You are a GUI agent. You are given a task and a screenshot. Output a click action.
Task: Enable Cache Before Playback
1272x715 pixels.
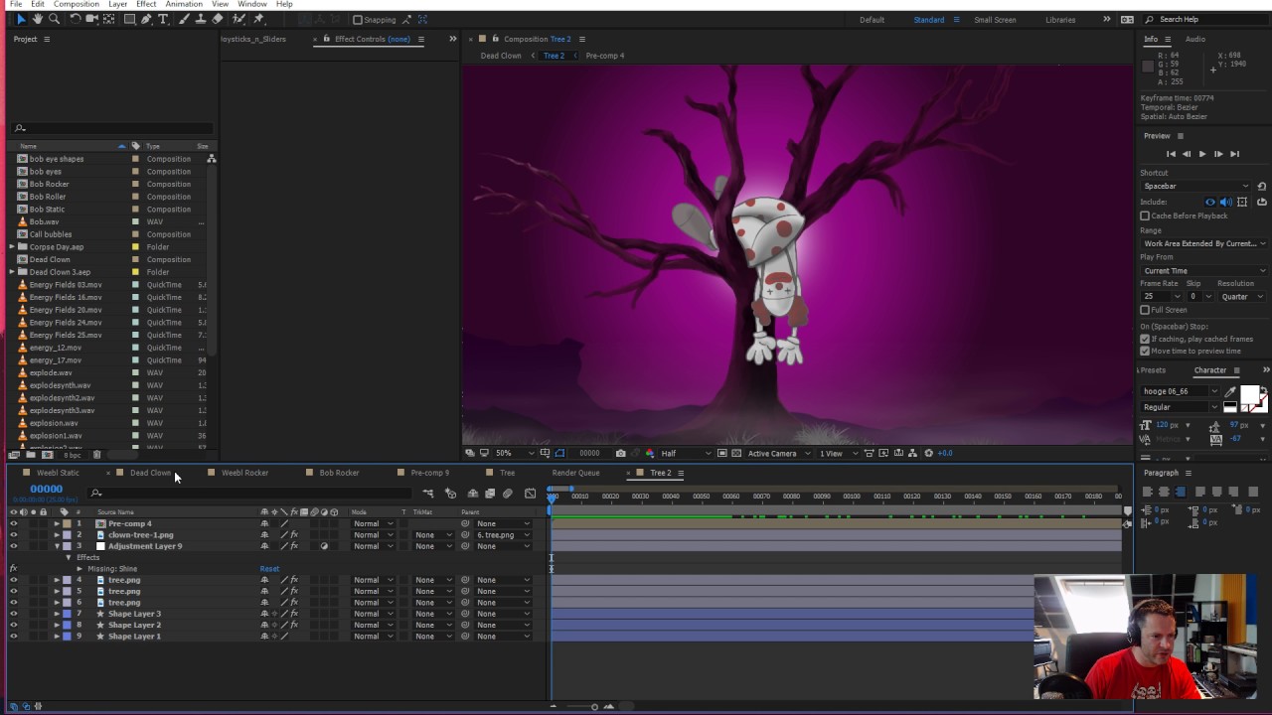point(1145,215)
